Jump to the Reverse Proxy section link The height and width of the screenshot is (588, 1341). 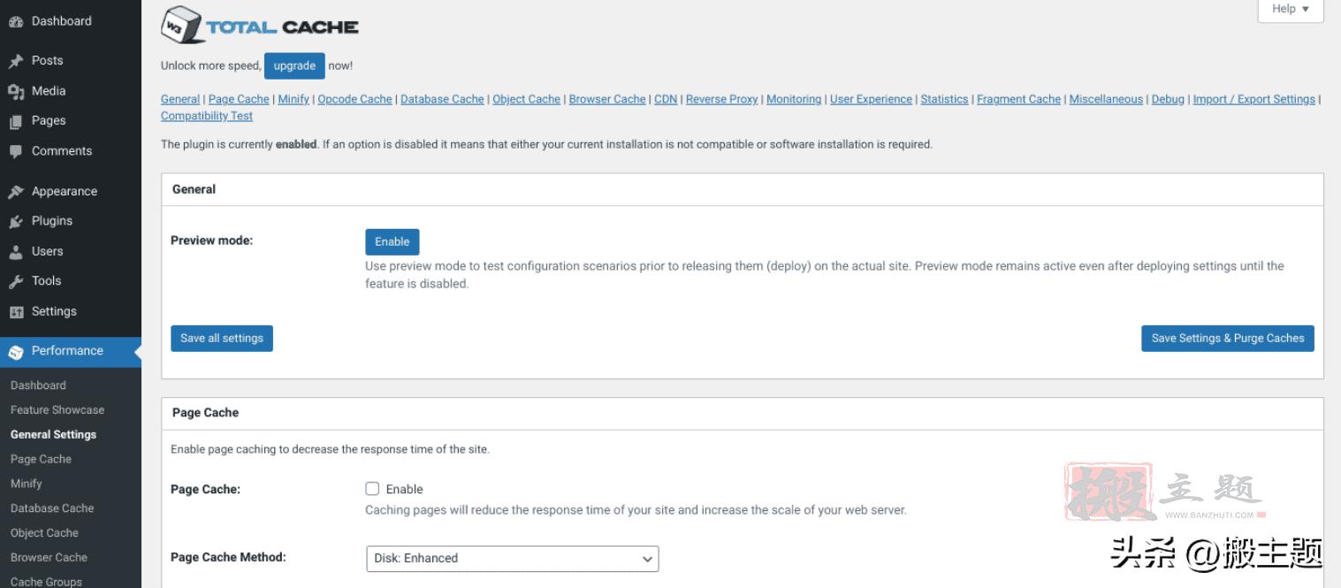(x=721, y=99)
